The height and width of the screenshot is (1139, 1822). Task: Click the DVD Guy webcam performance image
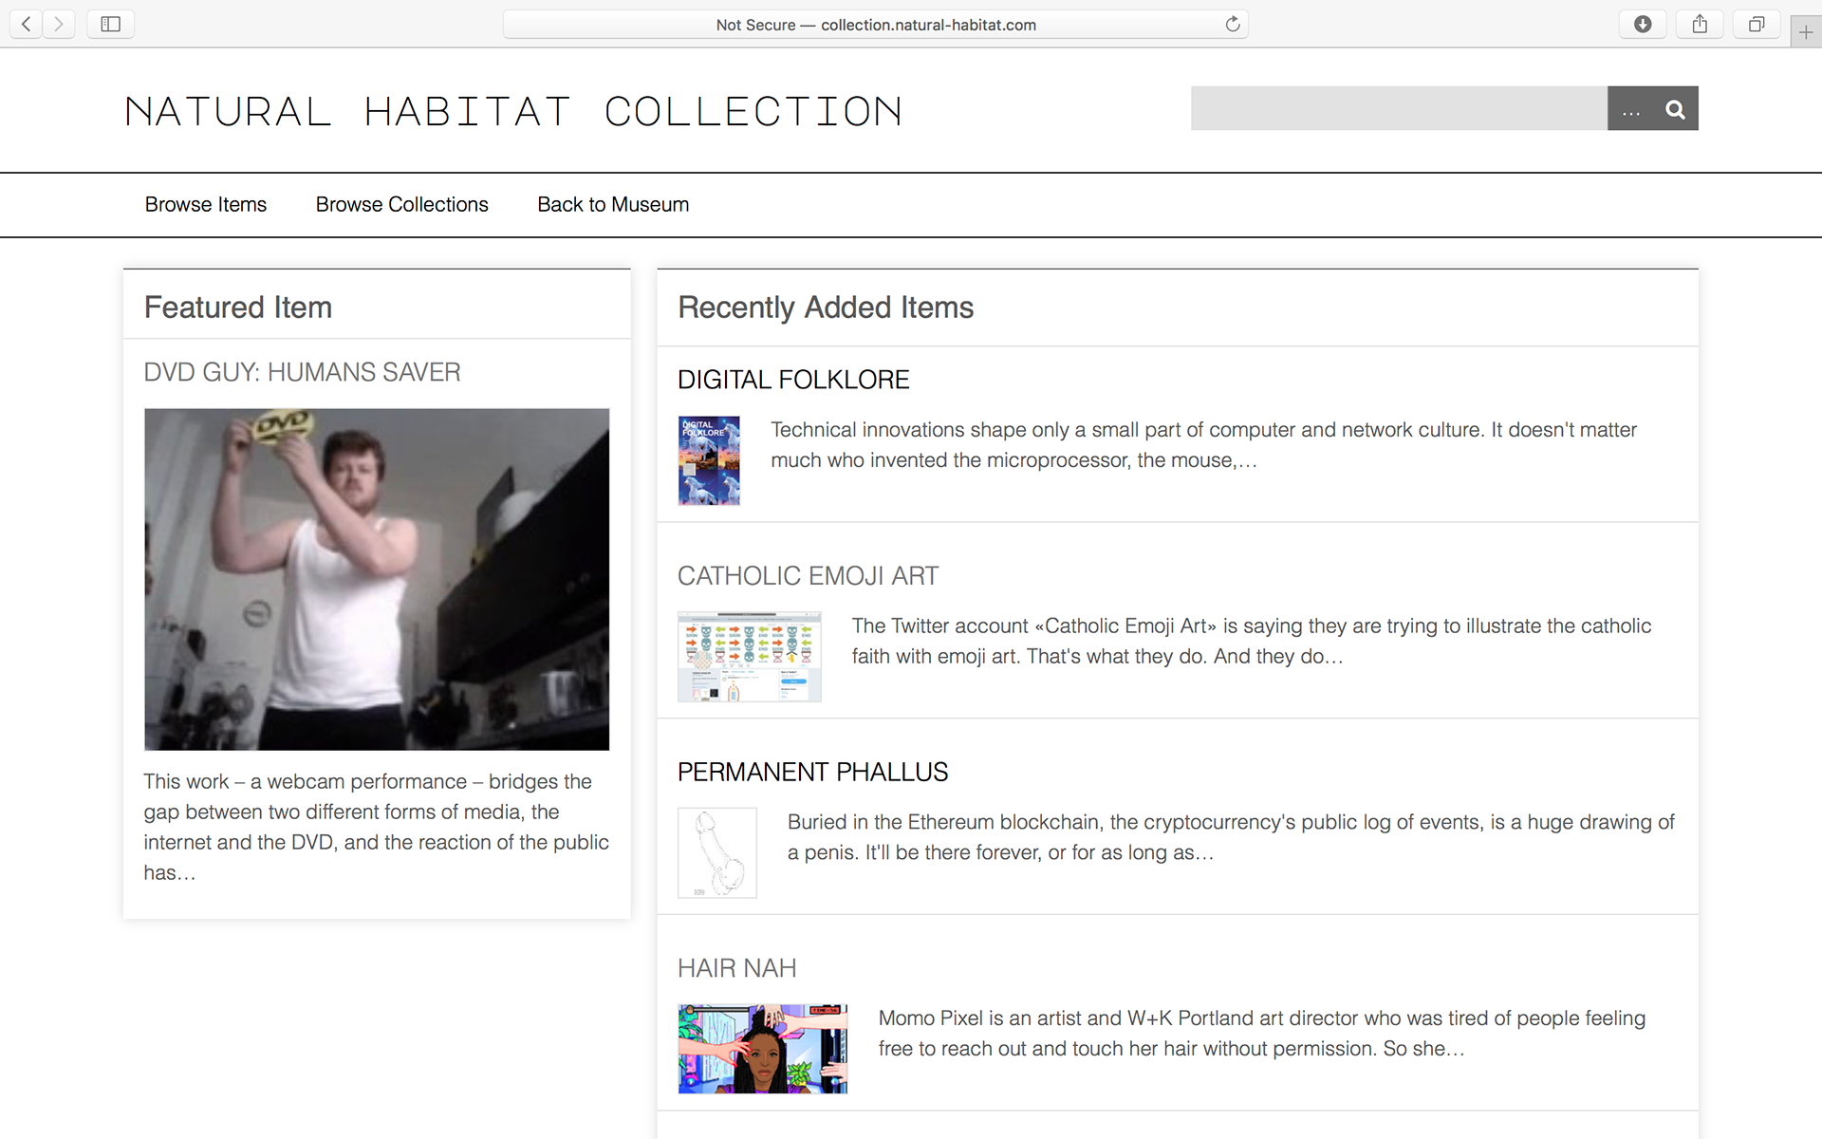[377, 579]
